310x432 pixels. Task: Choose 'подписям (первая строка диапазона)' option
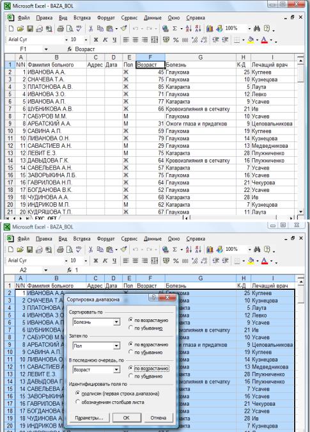click(78, 394)
